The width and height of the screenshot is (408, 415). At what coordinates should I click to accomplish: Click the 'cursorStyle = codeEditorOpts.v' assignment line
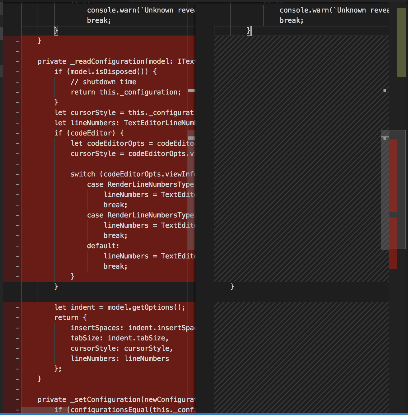[x=133, y=154]
